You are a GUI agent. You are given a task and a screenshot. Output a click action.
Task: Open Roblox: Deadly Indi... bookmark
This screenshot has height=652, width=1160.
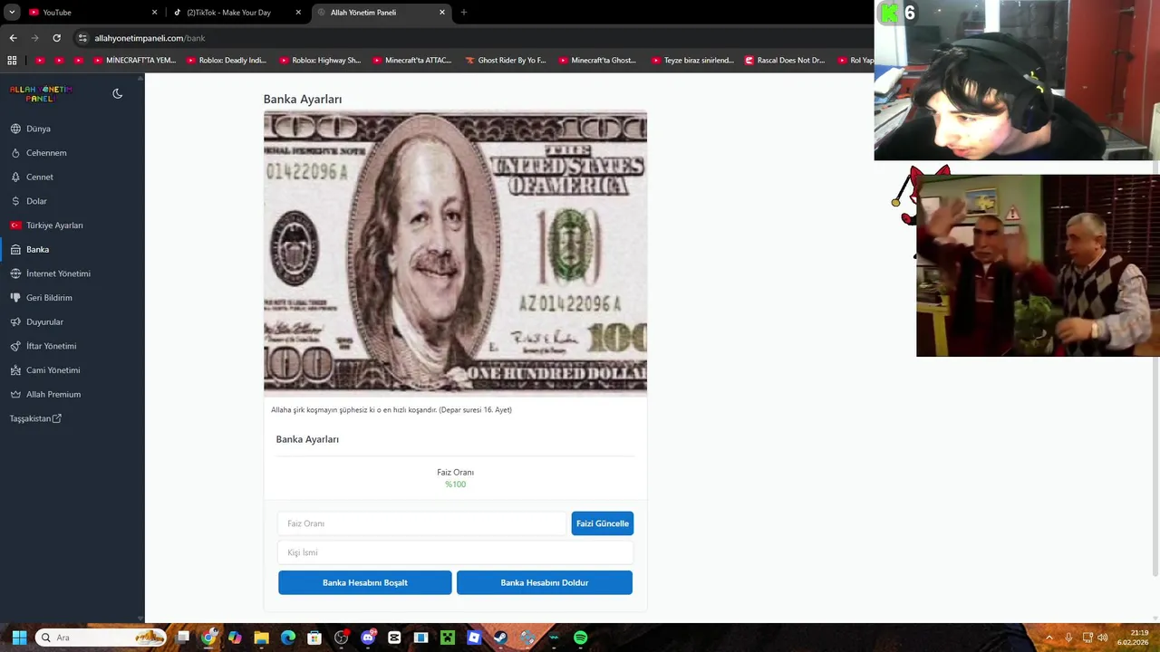(x=227, y=61)
